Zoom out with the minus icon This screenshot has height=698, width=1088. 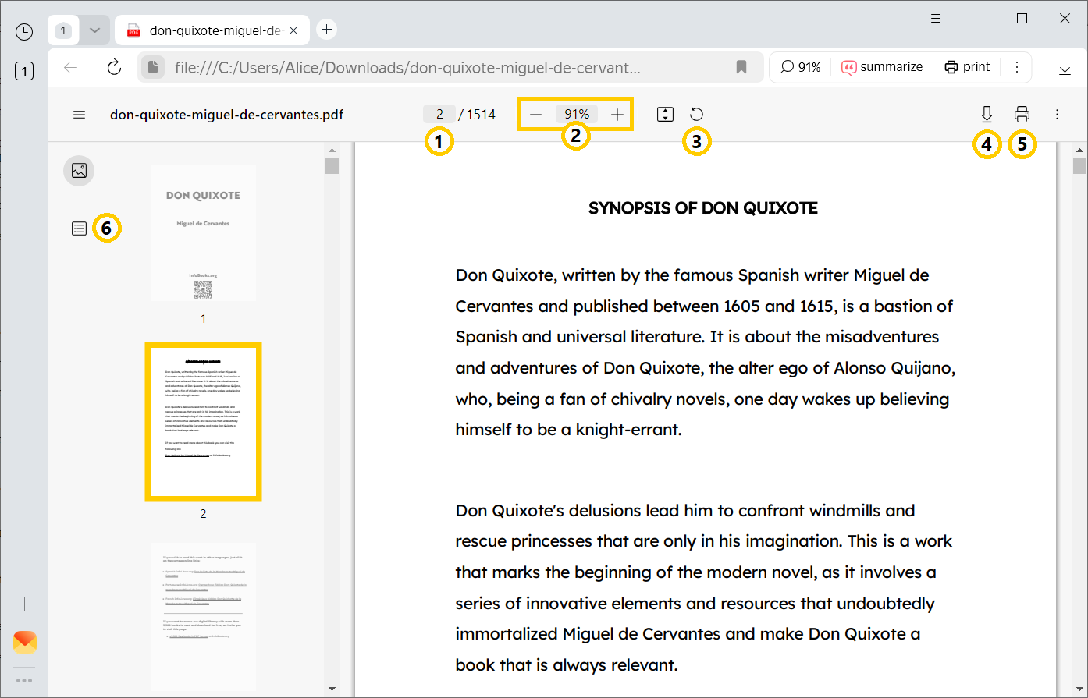point(535,114)
